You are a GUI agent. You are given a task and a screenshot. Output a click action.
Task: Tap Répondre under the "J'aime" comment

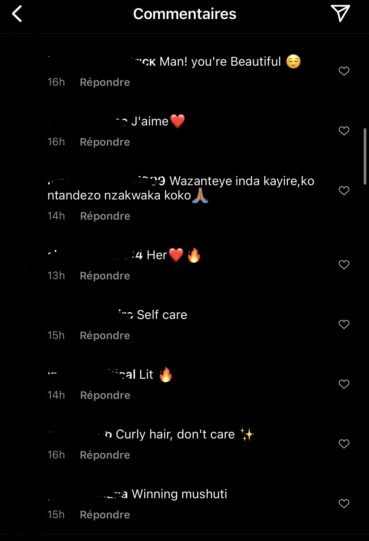click(105, 142)
